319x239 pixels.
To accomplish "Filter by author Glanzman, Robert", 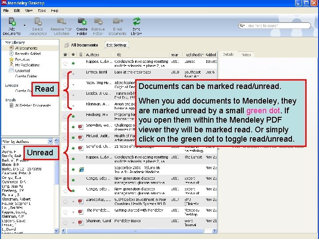I will point(16,199).
